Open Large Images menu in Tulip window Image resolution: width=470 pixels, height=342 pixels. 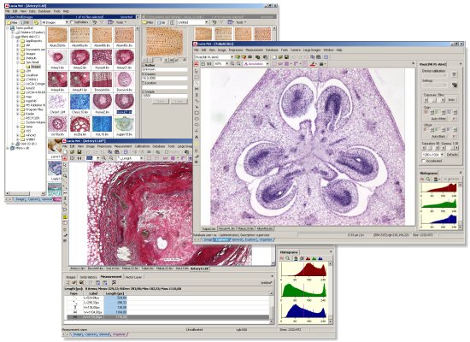(x=312, y=50)
